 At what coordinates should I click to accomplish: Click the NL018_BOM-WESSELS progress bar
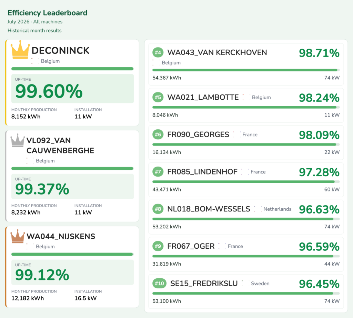246,219
